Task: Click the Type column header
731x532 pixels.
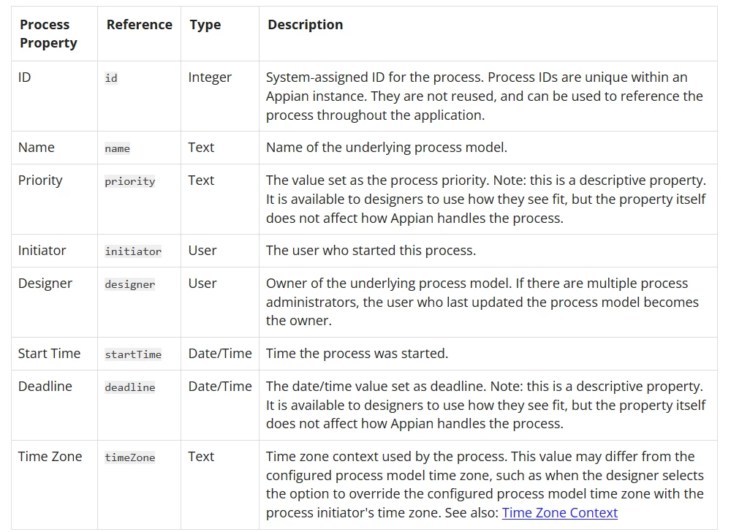Action: (x=205, y=25)
